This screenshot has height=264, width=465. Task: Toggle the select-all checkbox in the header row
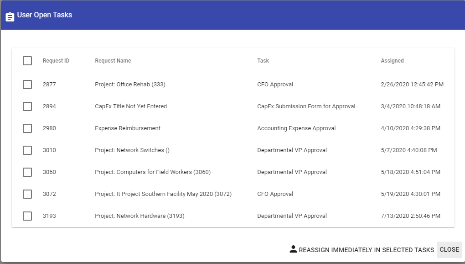click(x=27, y=61)
